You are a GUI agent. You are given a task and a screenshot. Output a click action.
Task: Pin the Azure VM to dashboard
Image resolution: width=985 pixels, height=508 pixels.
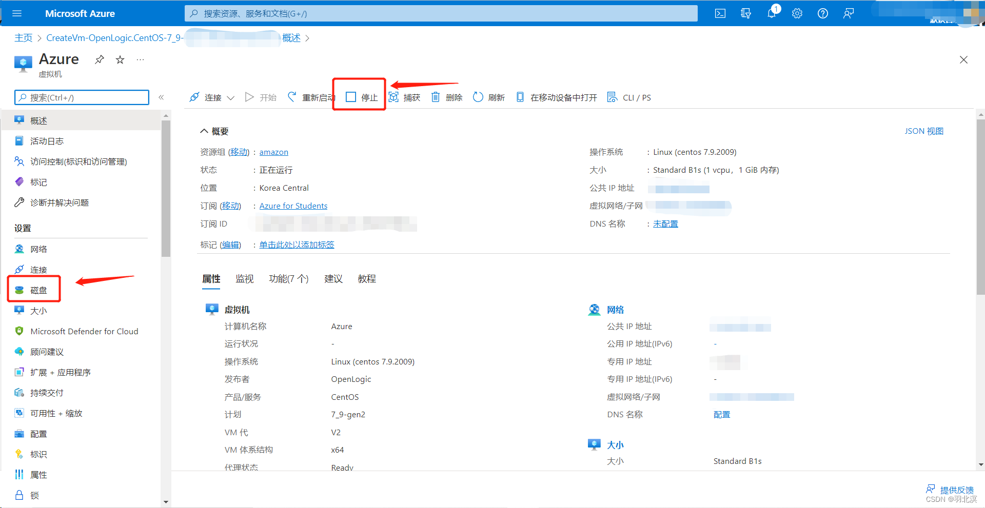tap(100, 59)
